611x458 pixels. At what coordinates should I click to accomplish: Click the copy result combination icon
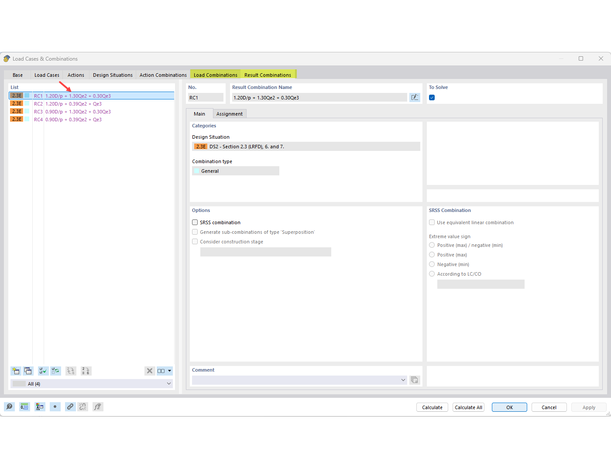click(x=28, y=371)
